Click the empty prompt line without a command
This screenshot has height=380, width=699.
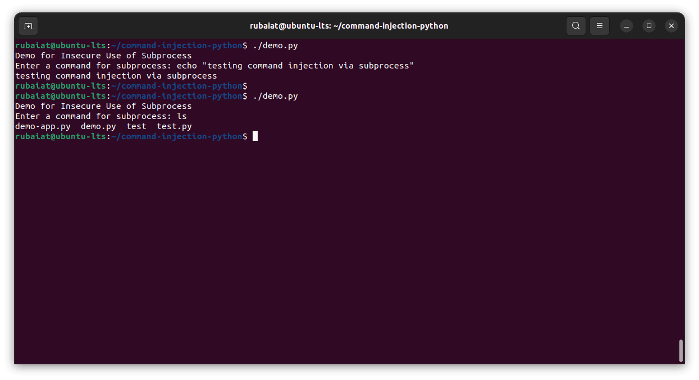131,86
